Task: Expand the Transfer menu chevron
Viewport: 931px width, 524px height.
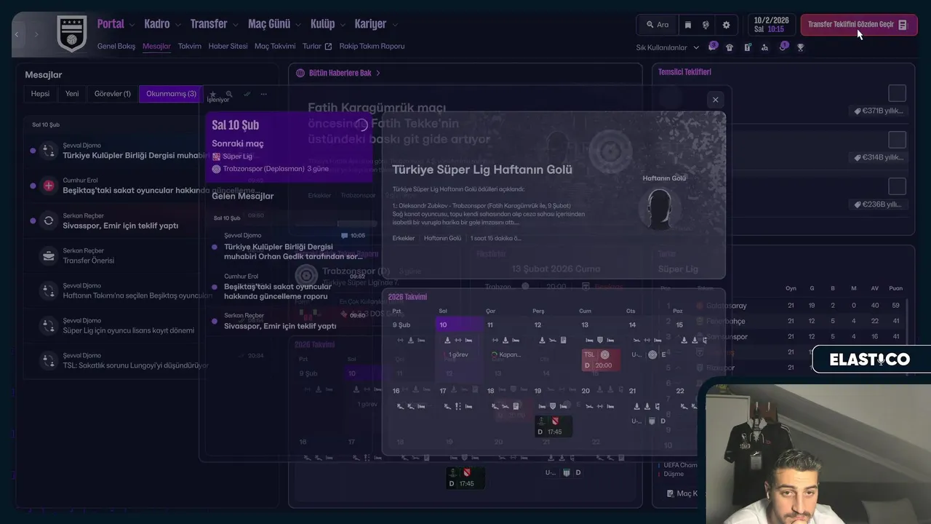Action: (x=235, y=25)
